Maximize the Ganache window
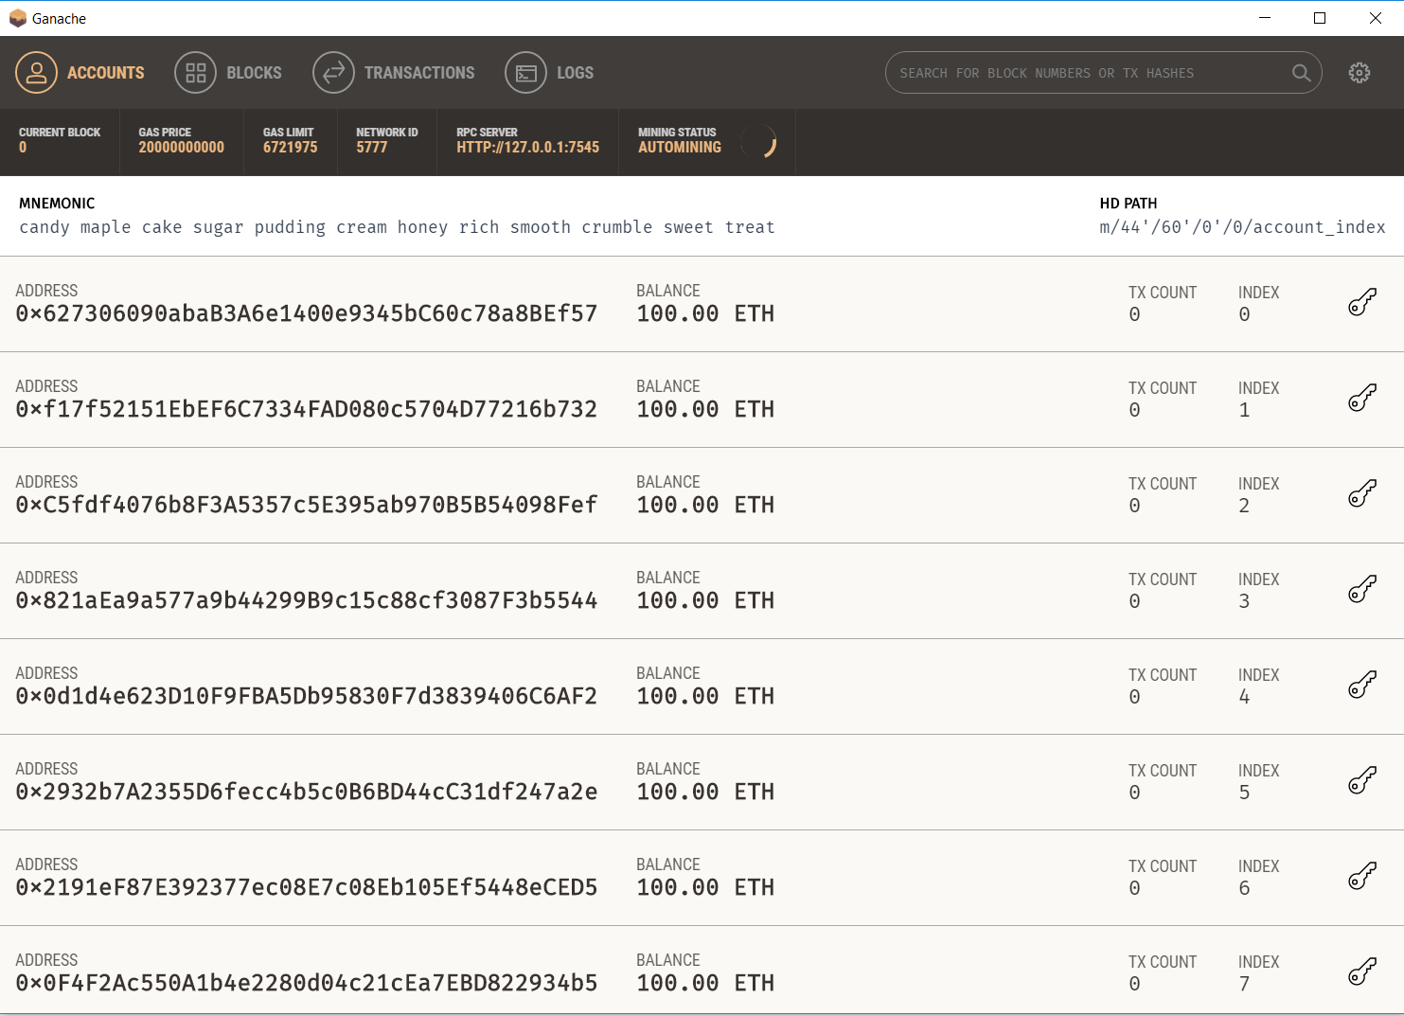 [1320, 18]
